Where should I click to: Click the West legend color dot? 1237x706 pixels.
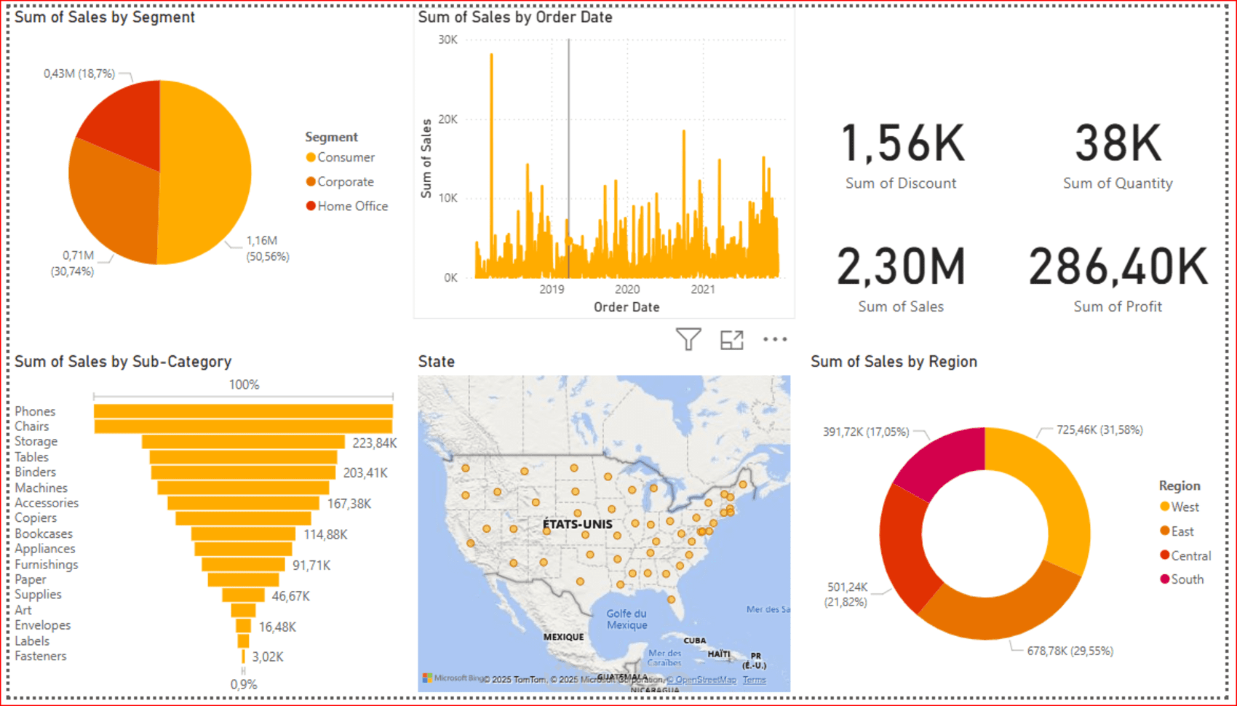(x=1165, y=507)
